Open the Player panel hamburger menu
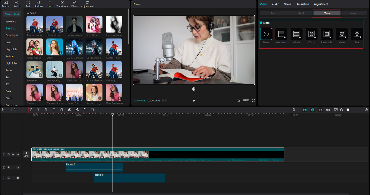Image resolution: width=370 pixels, height=195 pixels. tap(252, 4)
